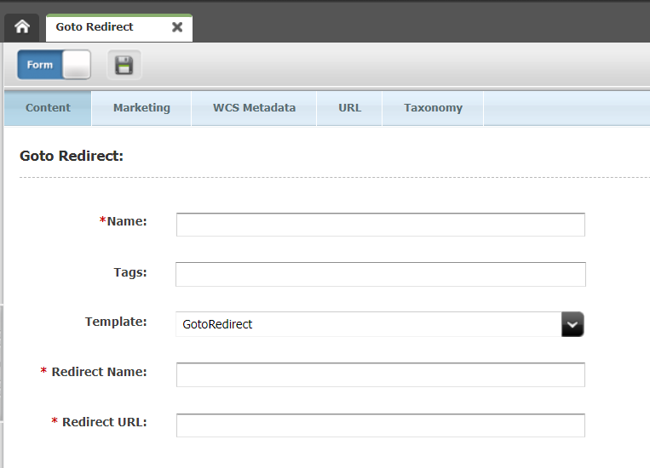Screen dimensions: 650x468
Task: Click the Template field label
Action: tap(116, 322)
